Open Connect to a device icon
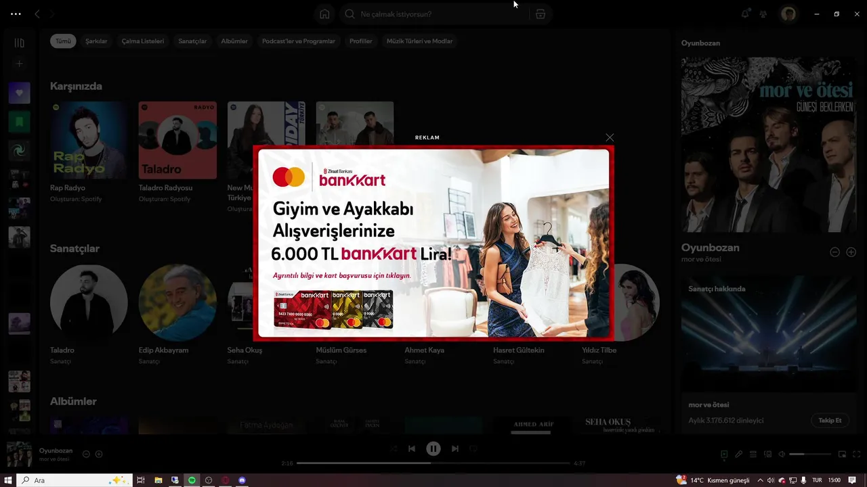The image size is (867, 487). tap(768, 455)
